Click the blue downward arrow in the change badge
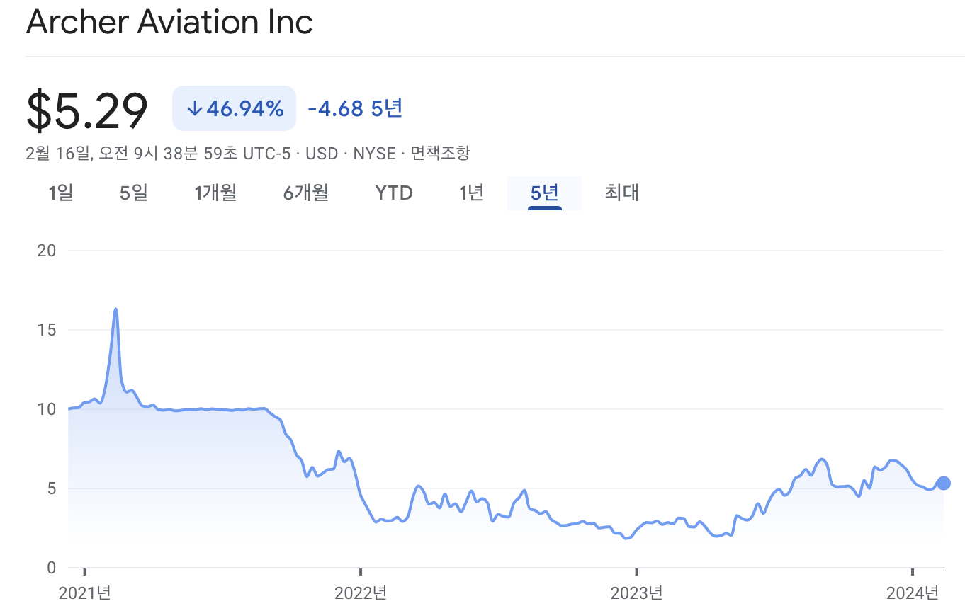 pos(194,108)
